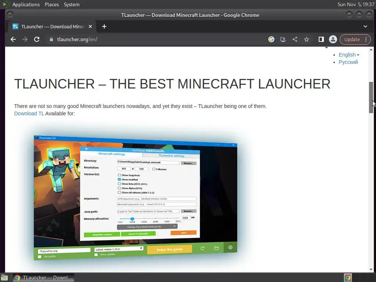Follow the Download TL link
This screenshot has width=376, height=282.
[29, 113]
